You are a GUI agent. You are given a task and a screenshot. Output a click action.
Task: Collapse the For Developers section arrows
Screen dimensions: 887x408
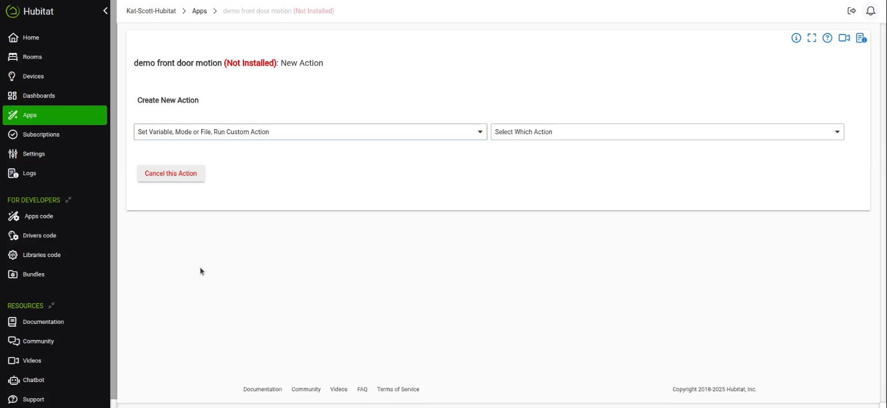(68, 200)
